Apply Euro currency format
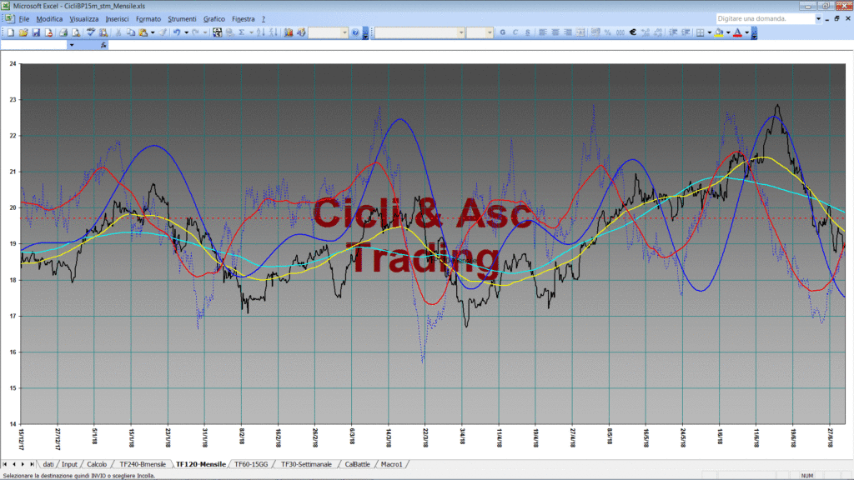 pyautogui.click(x=633, y=32)
